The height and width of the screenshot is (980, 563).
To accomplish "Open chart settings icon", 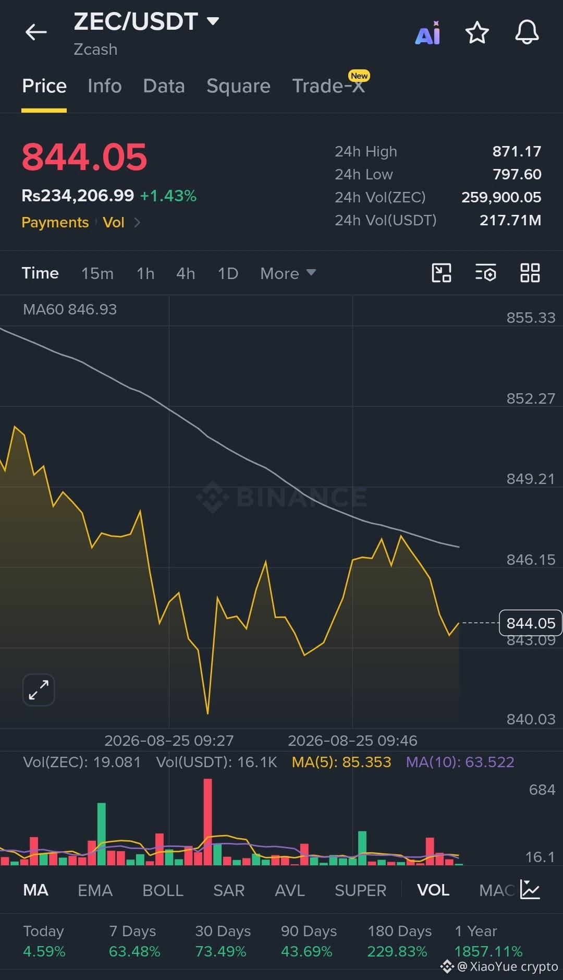I will [485, 273].
